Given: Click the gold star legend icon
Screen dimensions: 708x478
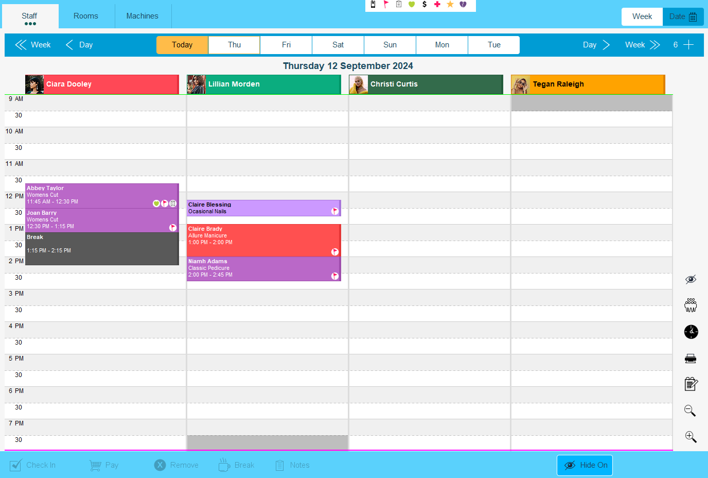Looking at the screenshot, I should click(450, 4).
